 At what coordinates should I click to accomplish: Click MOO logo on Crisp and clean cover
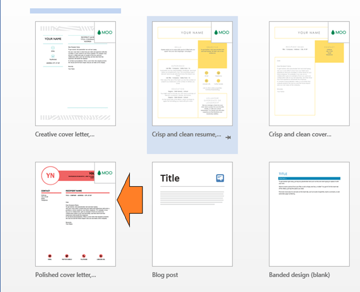pyautogui.click(x=340, y=32)
